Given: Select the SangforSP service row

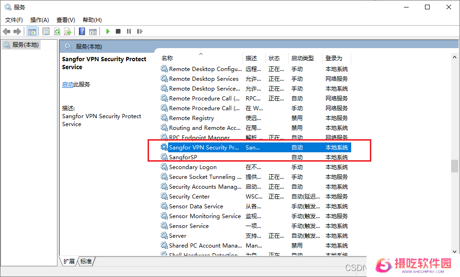Looking at the screenshot, I should 183,157.
